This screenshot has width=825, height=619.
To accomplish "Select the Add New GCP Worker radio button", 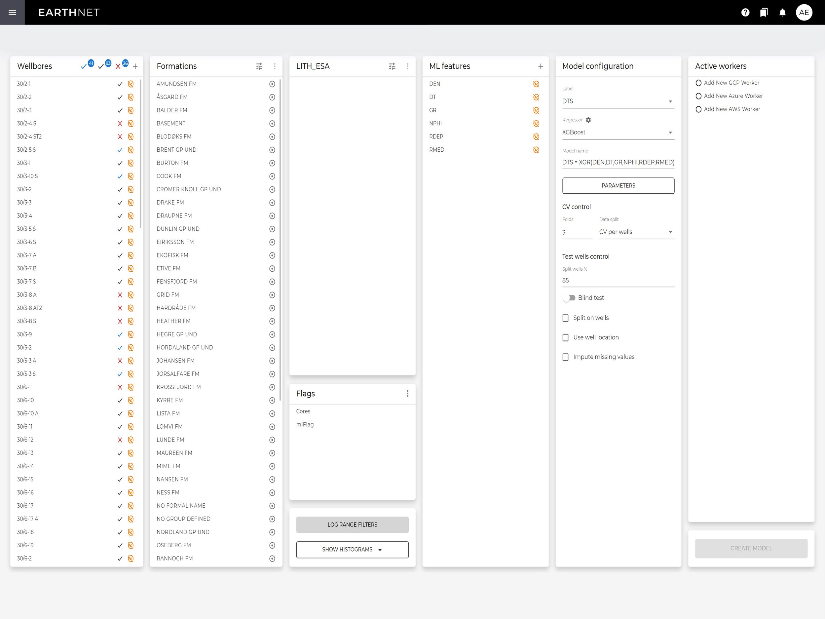I will pos(698,83).
